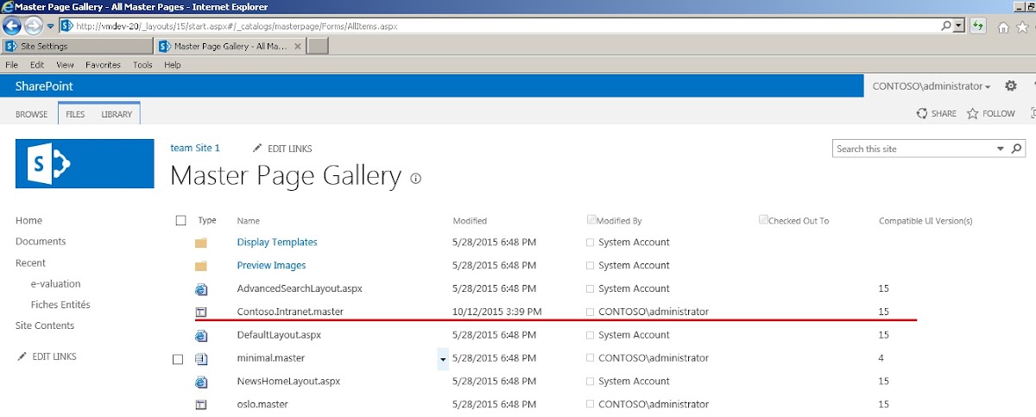This screenshot has width=1036, height=417.
Task: Go back with the browser back arrow
Action: [x=12, y=26]
